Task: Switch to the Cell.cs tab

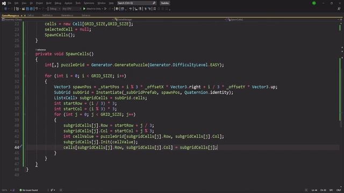Action: (x=31, y=16)
